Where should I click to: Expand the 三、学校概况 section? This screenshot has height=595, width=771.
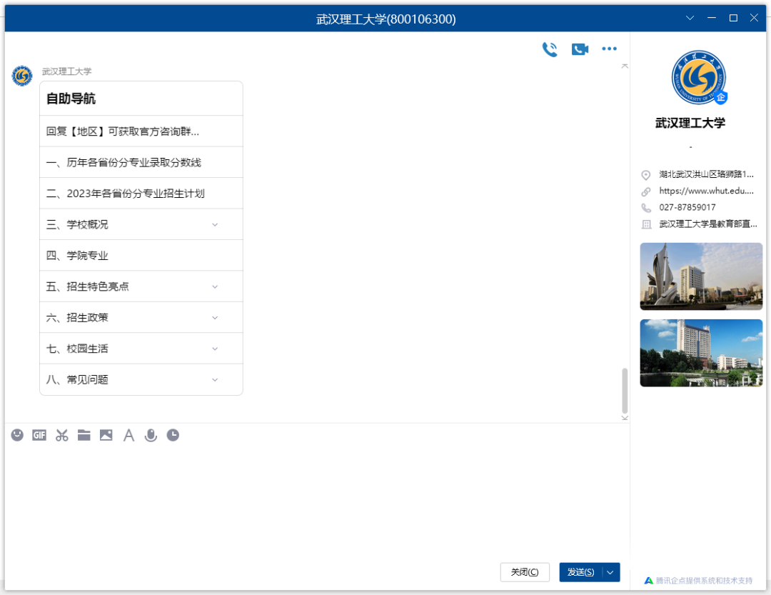pos(215,225)
